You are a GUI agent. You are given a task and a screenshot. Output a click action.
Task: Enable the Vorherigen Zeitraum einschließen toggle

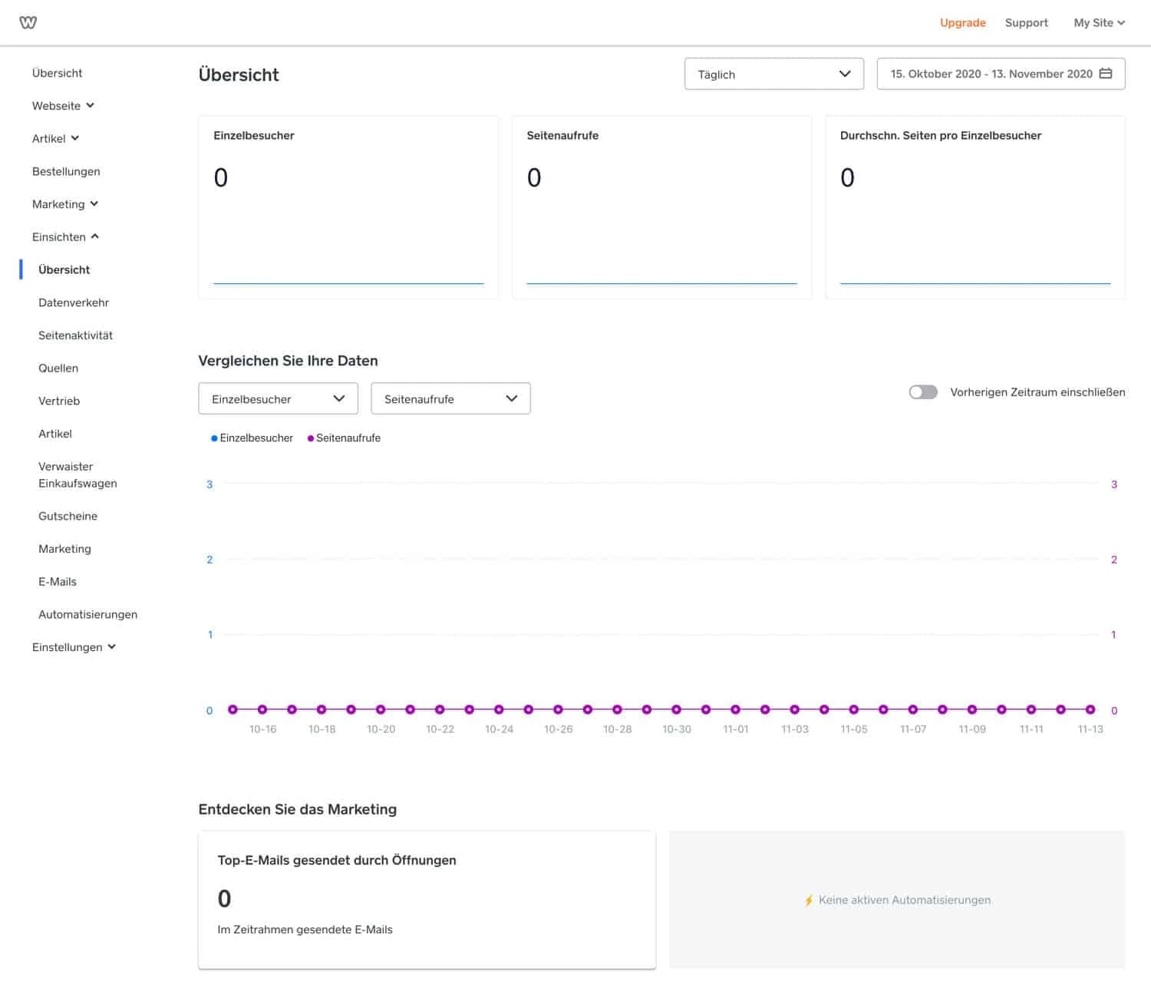[x=923, y=391]
